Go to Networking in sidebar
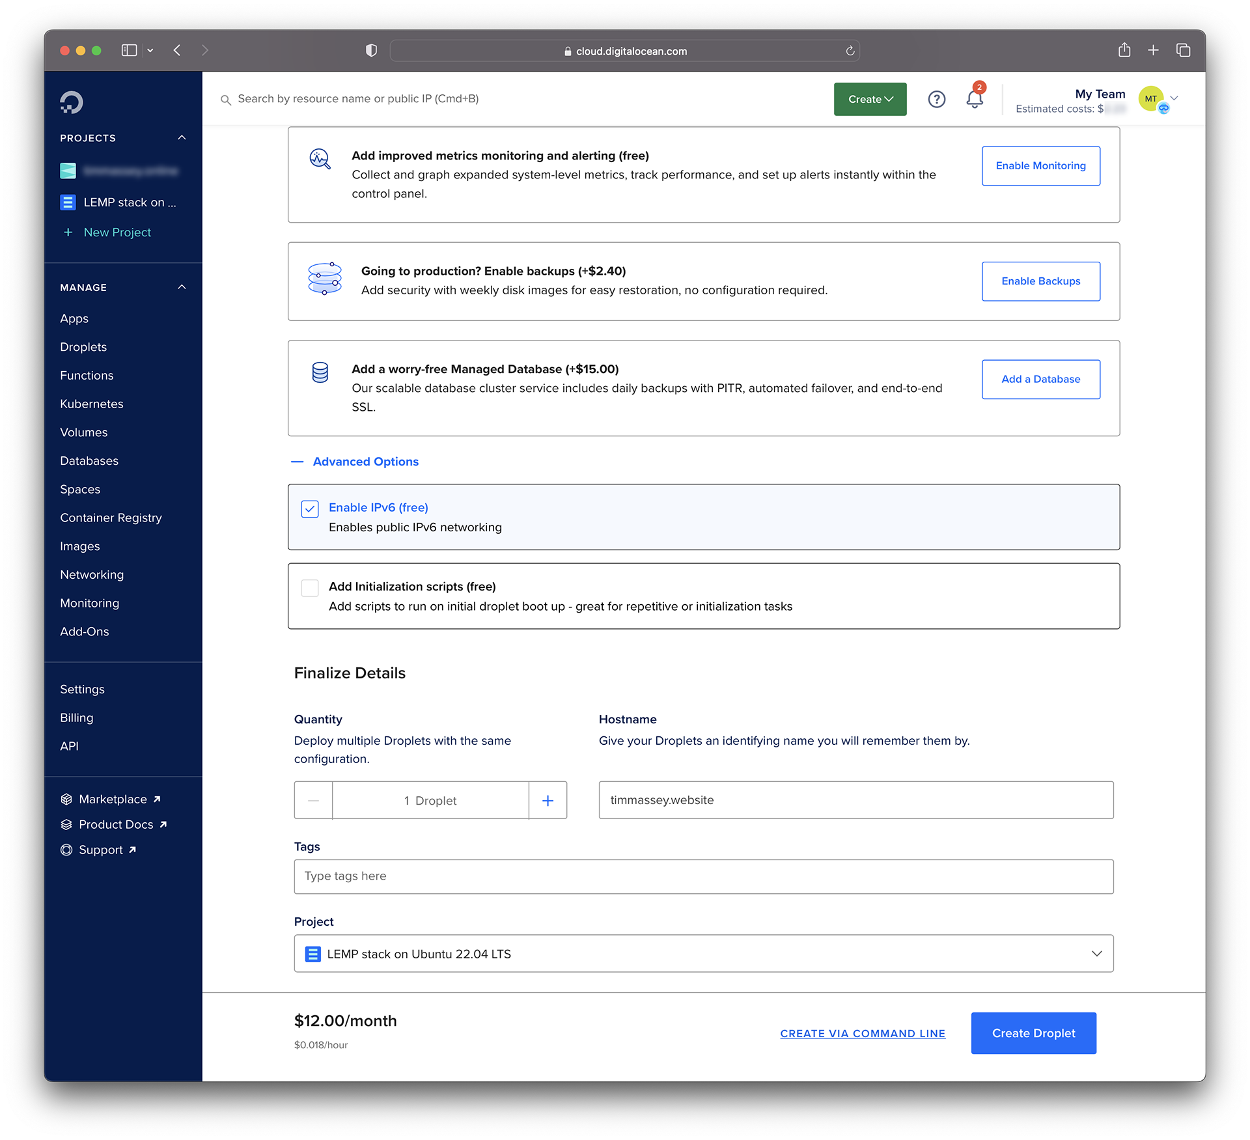Image resolution: width=1250 pixels, height=1140 pixels. [x=92, y=575]
